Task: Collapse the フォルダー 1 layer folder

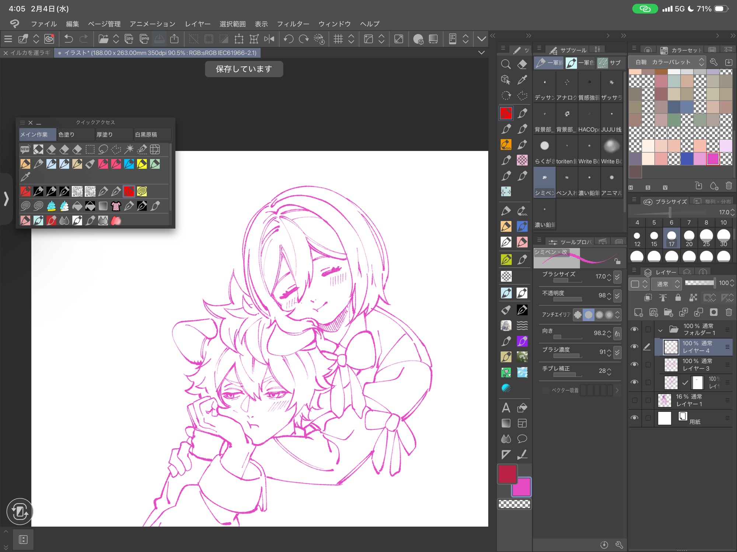Action: click(x=660, y=330)
